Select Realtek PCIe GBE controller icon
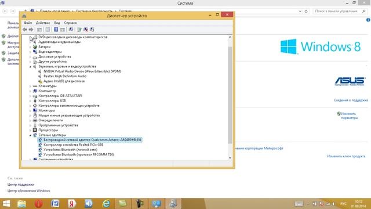 click(x=40, y=145)
